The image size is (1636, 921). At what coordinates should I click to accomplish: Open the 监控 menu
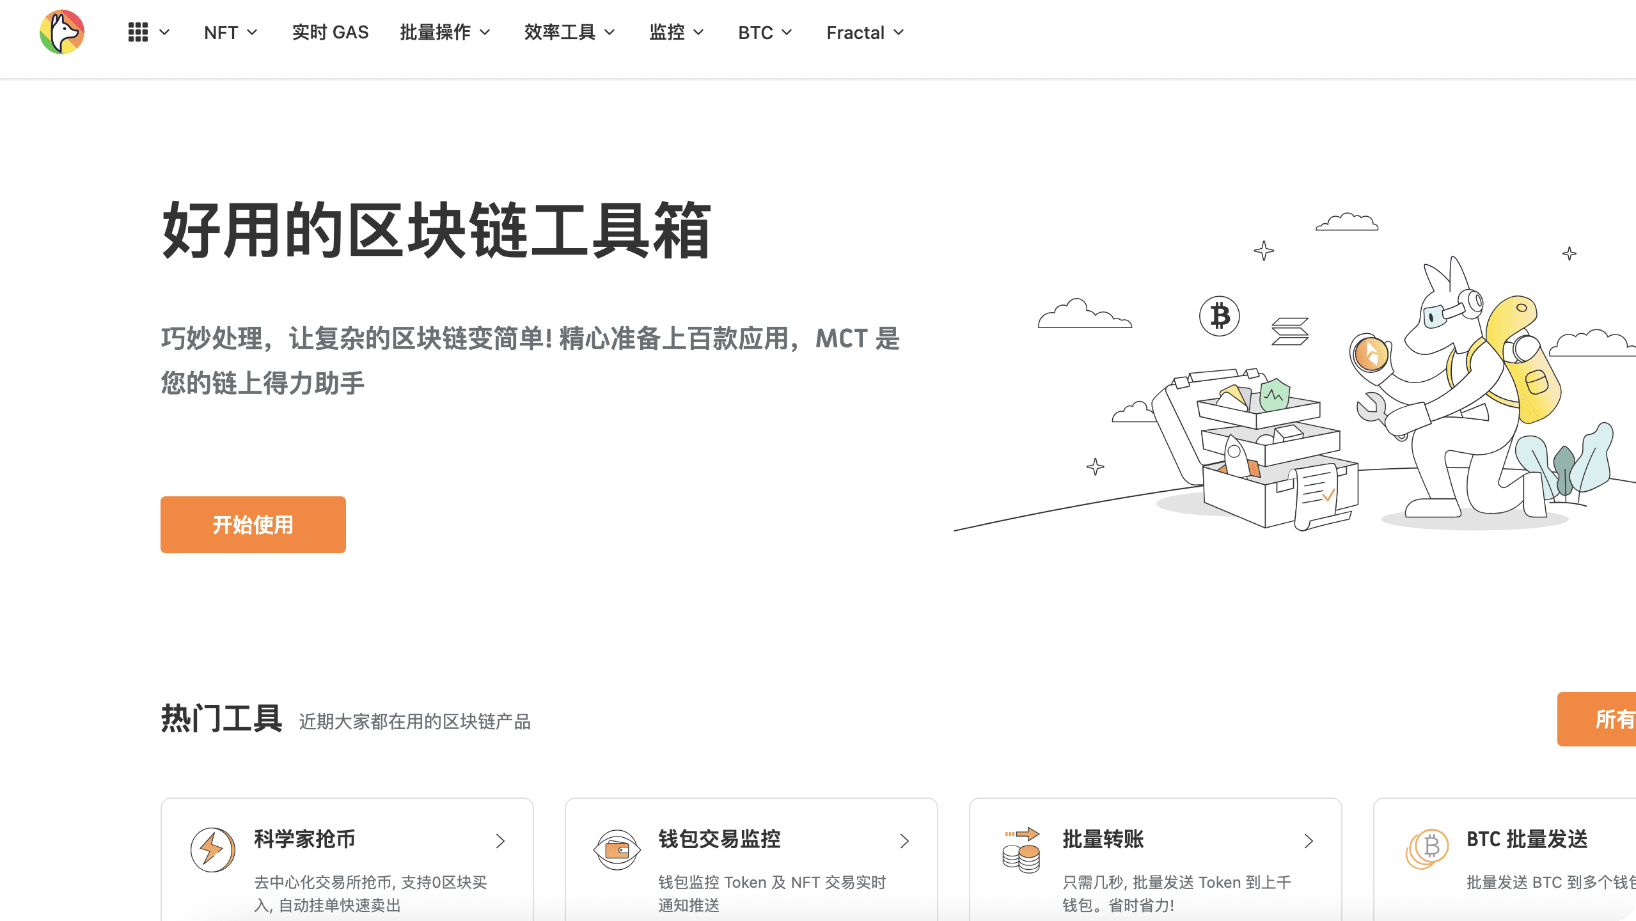[667, 33]
